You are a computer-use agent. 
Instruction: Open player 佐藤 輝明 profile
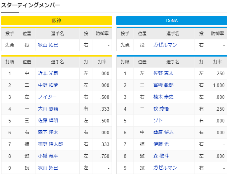pyautogui.click(x=48, y=120)
